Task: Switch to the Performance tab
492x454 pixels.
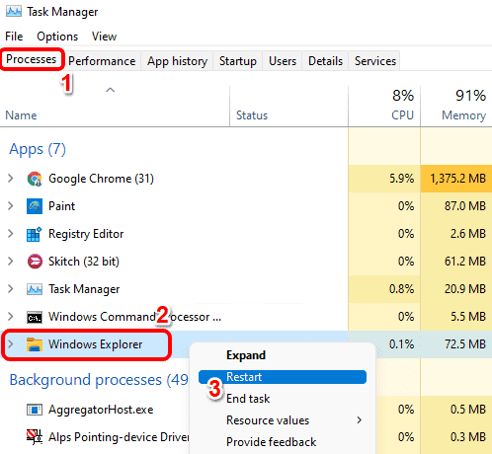Action: (102, 61)
